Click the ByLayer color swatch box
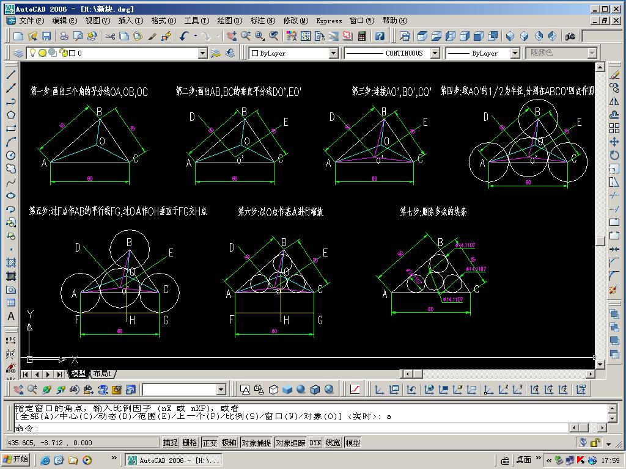The width and height of the screenshot is (626, 469). (255, 53)
